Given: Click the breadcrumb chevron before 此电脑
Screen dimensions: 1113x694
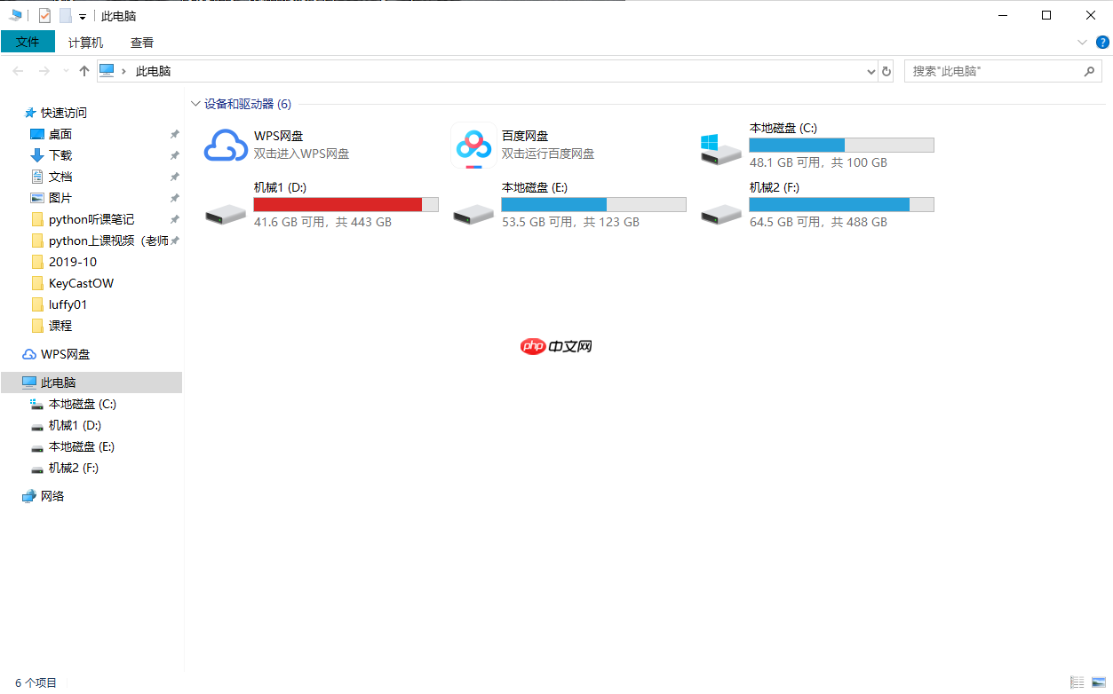Looking at the screenshot, I should 123,71.
